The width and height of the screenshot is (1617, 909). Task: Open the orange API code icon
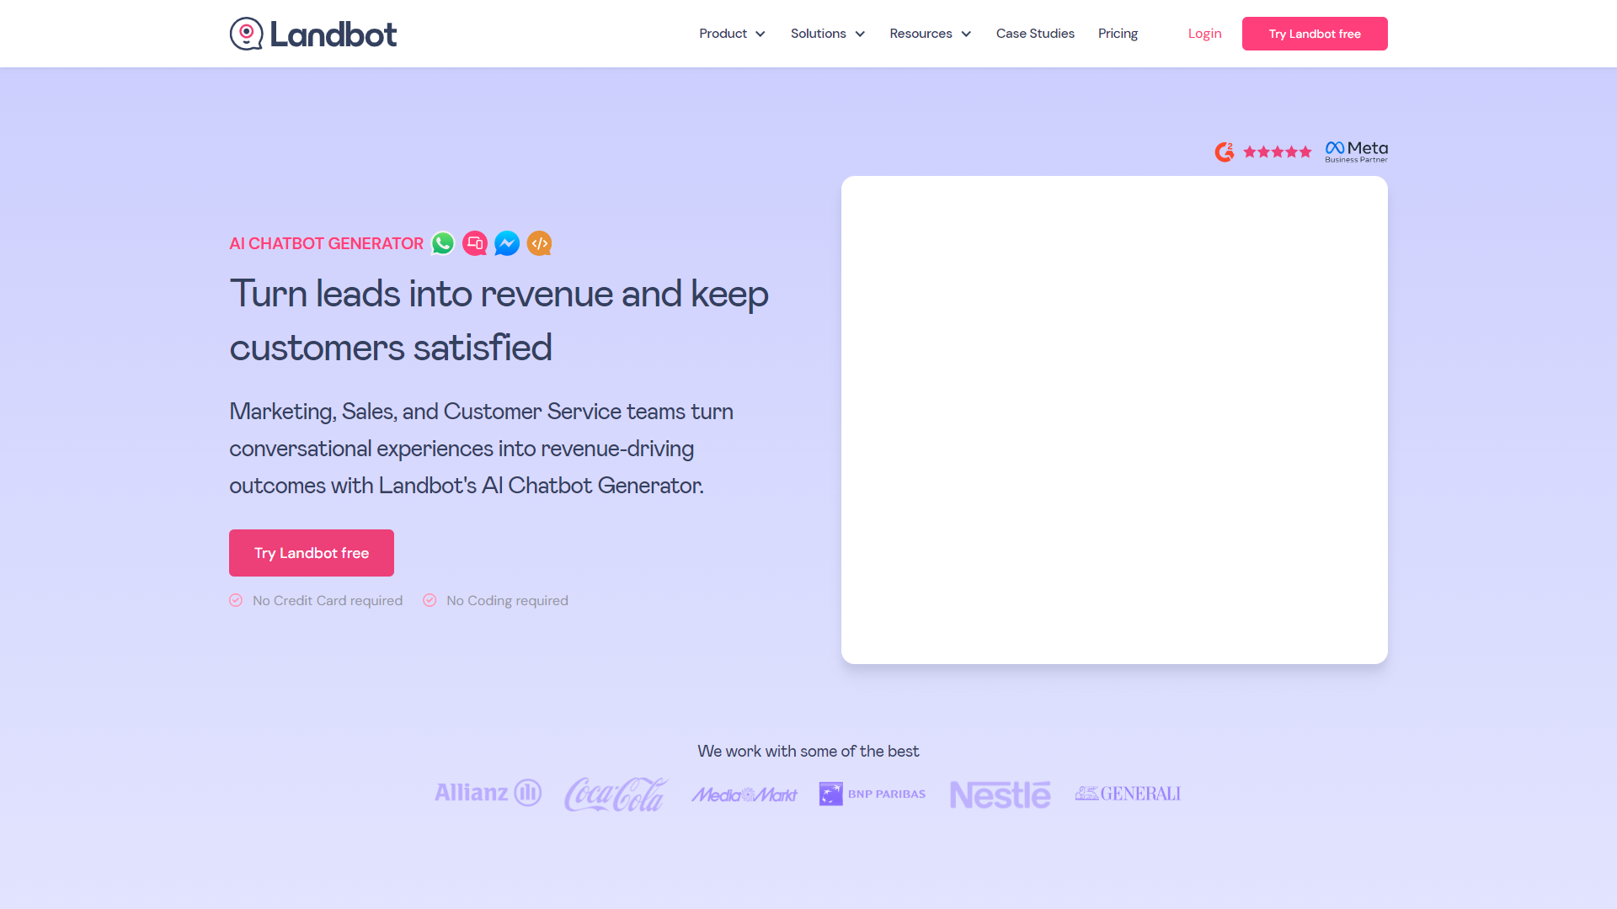pos(539,243)
